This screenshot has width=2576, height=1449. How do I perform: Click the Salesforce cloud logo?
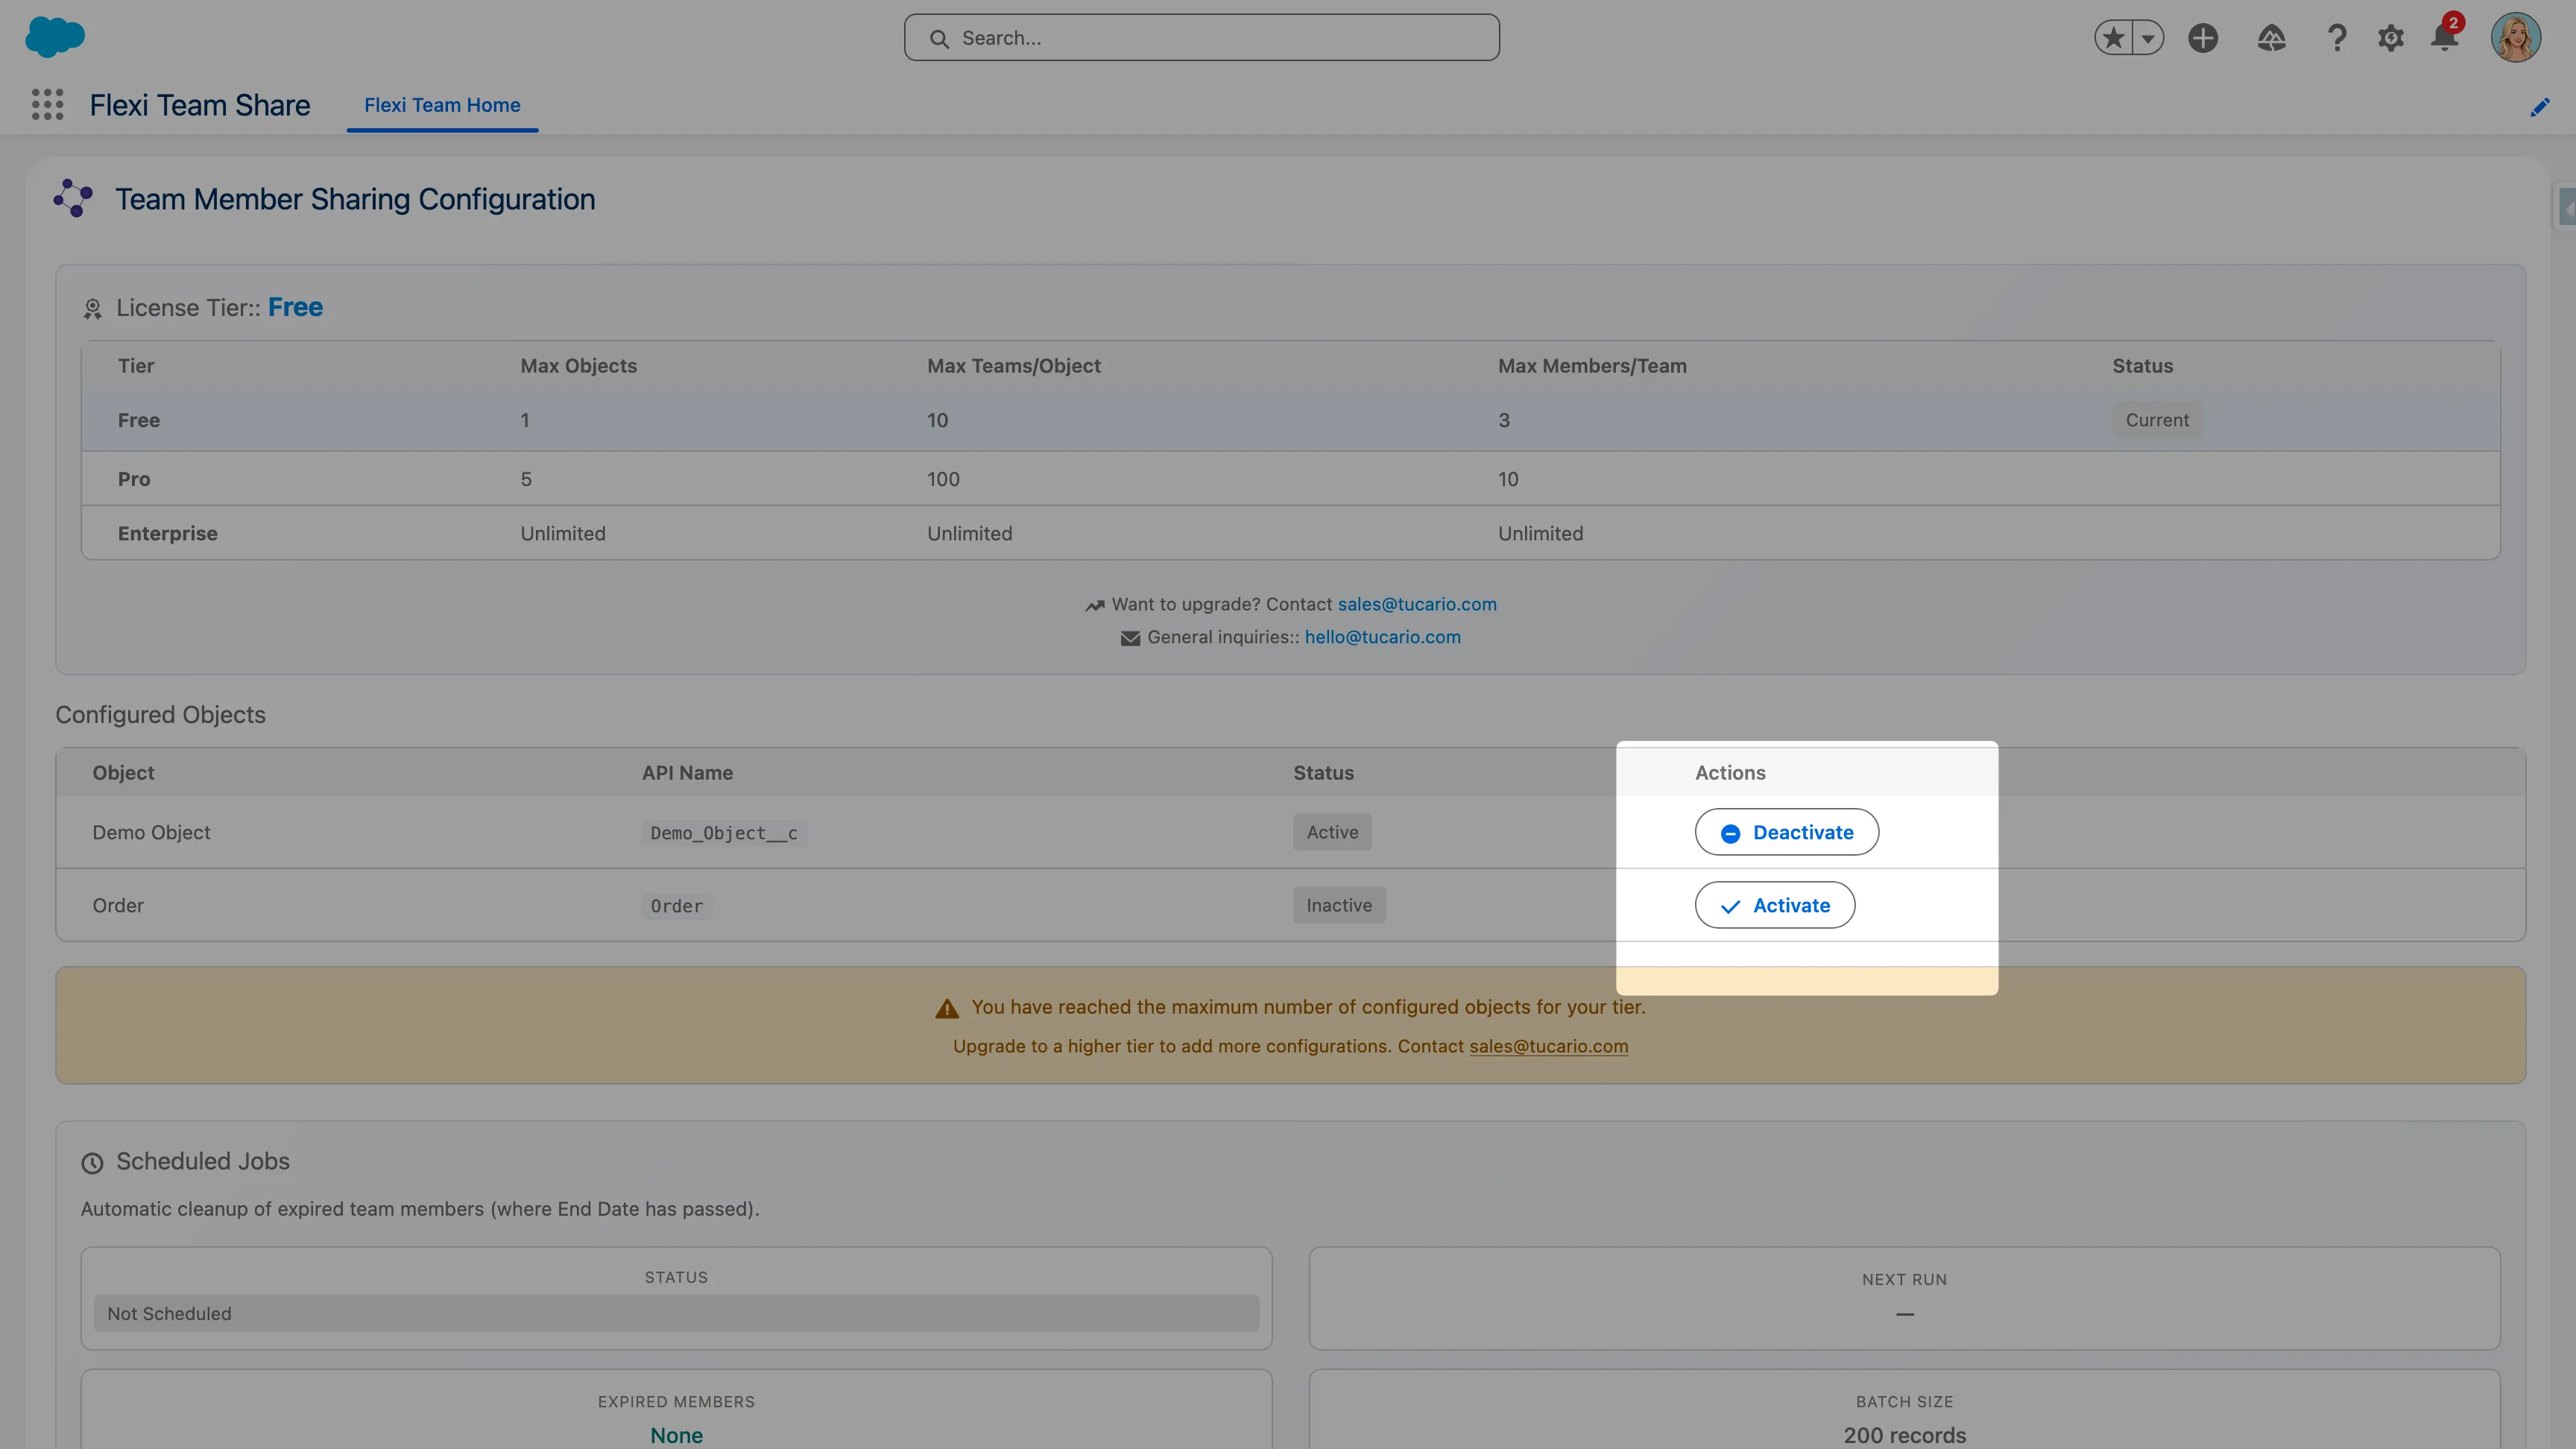[56, 37]
